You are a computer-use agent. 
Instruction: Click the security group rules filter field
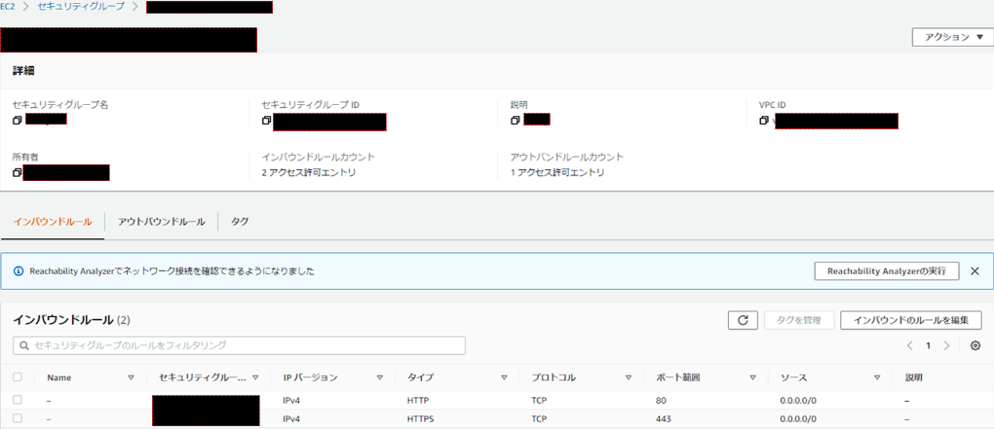(240, 345)
